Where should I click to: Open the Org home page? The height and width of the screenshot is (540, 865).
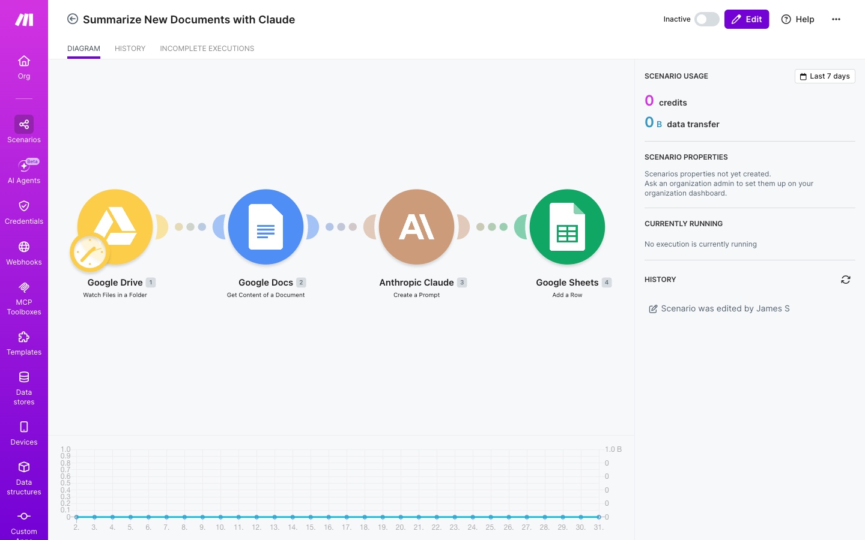coord(24,67)
